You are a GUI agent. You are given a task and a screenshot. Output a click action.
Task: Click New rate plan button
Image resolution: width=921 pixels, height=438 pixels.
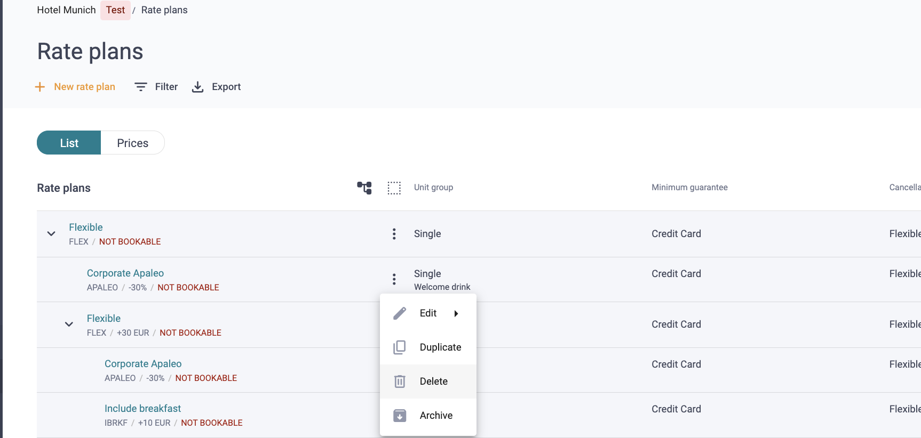pos(75,87)
